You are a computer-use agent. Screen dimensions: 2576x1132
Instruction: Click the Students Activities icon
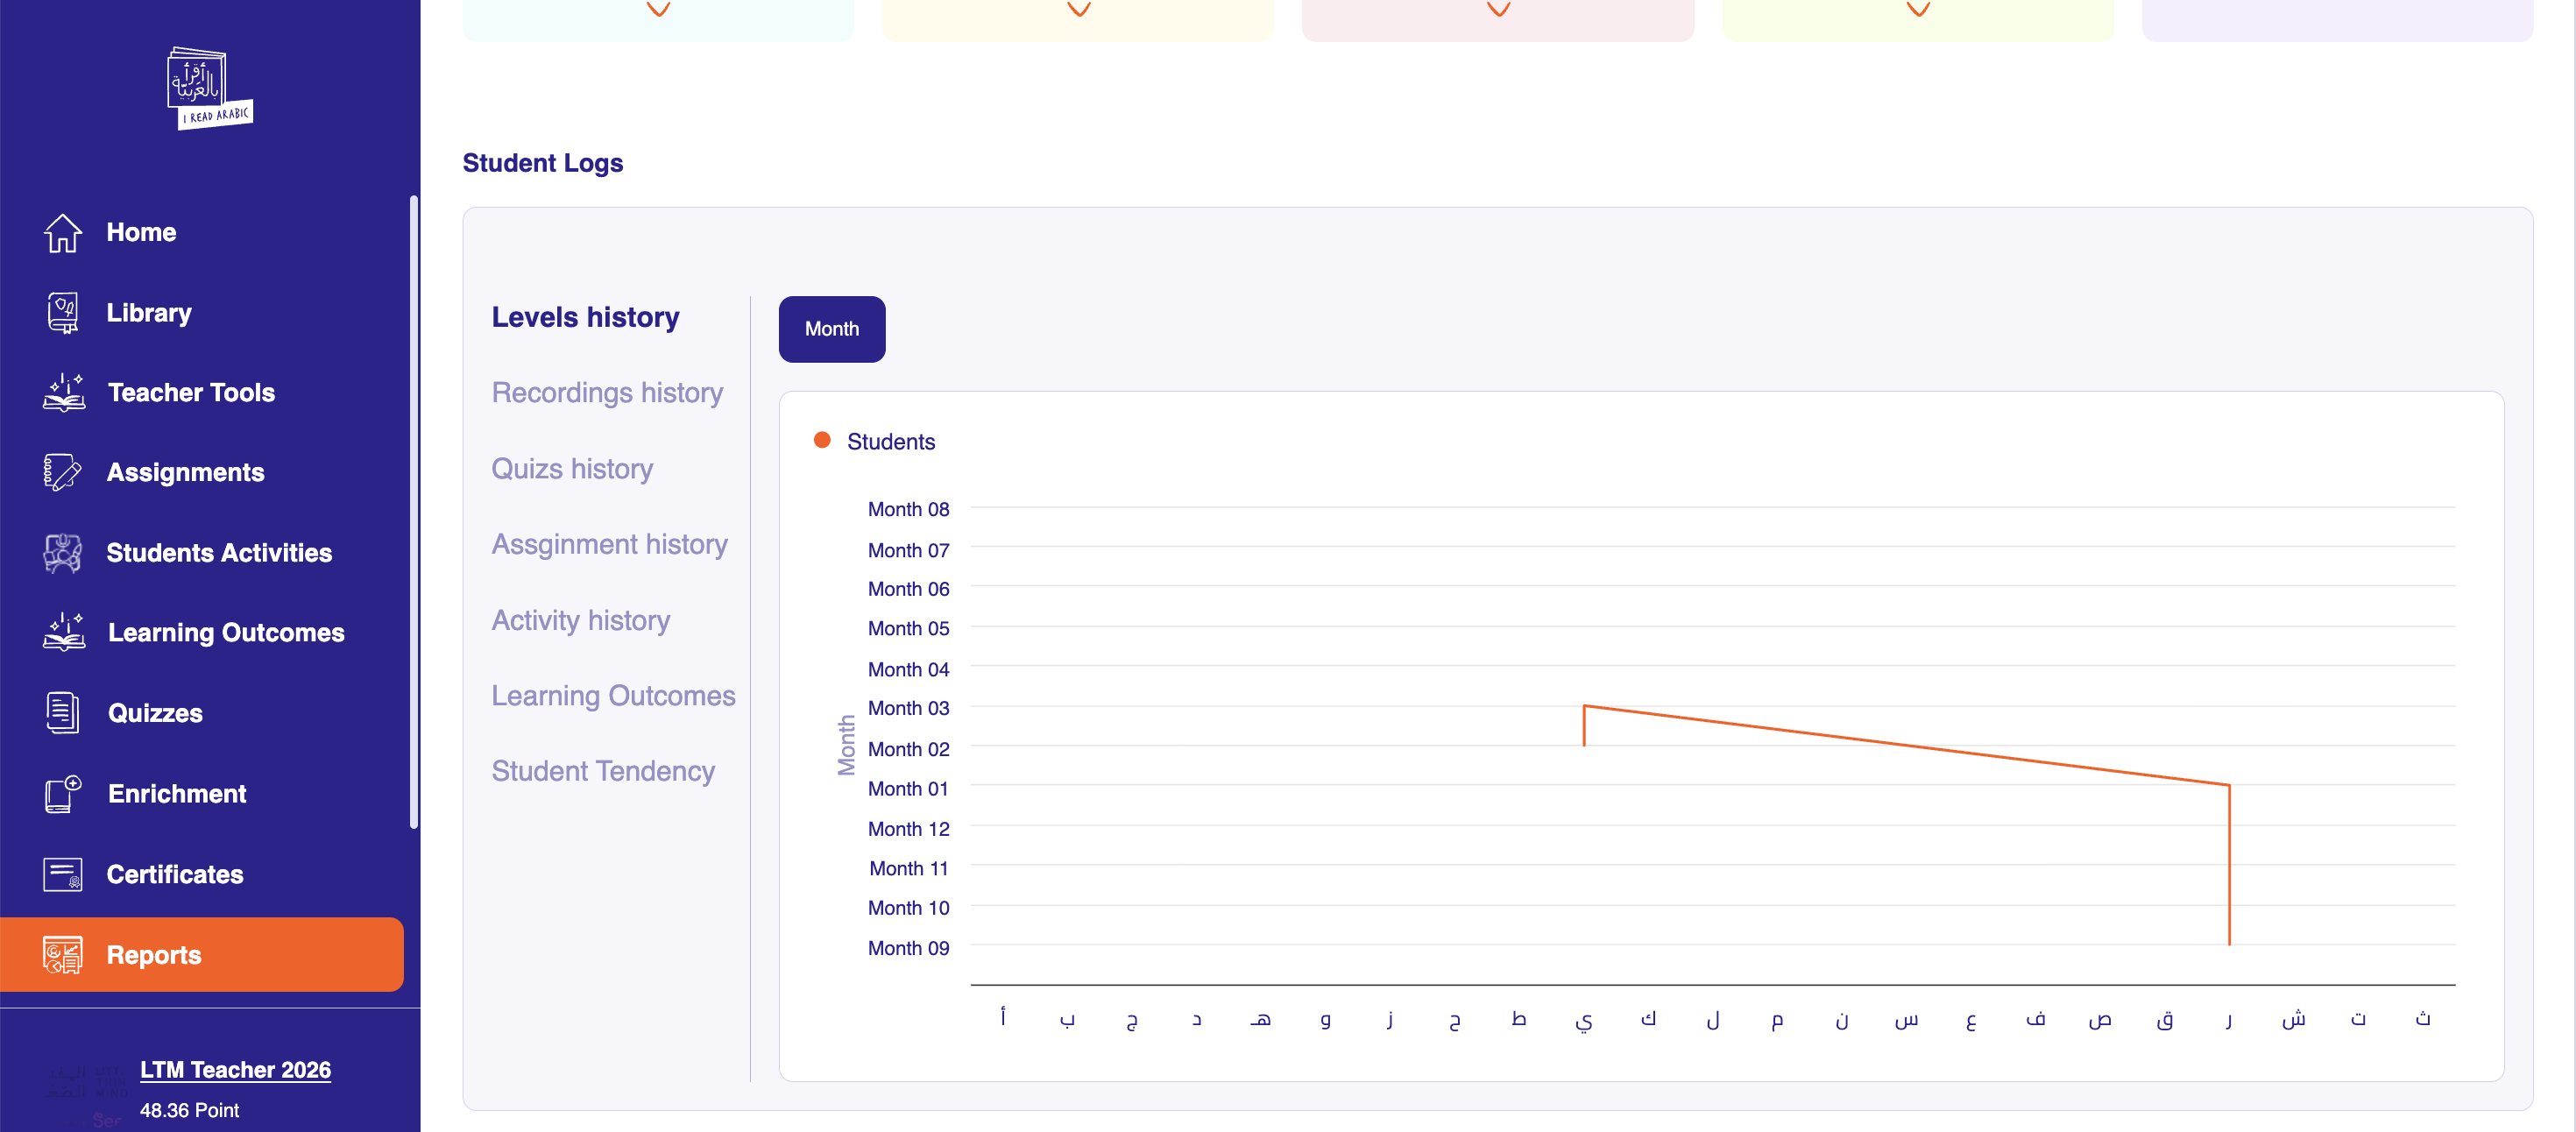point(62,552)
